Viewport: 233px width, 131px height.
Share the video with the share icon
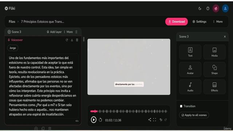coord(150,120)
